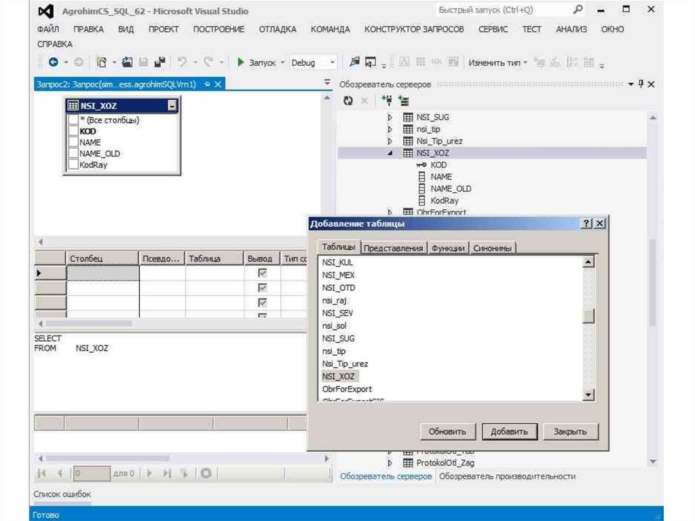Click the help question mark in dialog
This screenshot has height=521, width=695.
coord(586,223)
